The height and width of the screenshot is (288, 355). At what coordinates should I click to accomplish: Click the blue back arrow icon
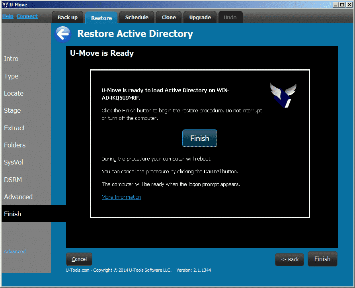tap(63, 34)
